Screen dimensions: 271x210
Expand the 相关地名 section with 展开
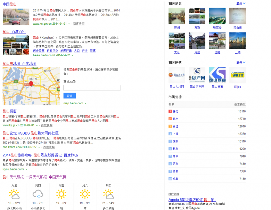point(241,3)
